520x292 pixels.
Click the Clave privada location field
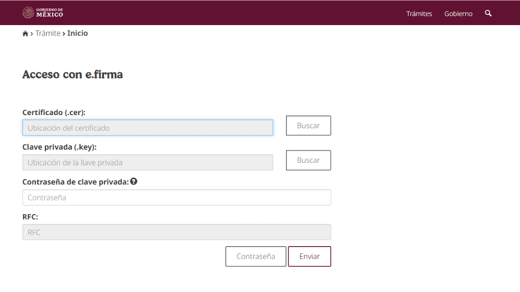148,163
